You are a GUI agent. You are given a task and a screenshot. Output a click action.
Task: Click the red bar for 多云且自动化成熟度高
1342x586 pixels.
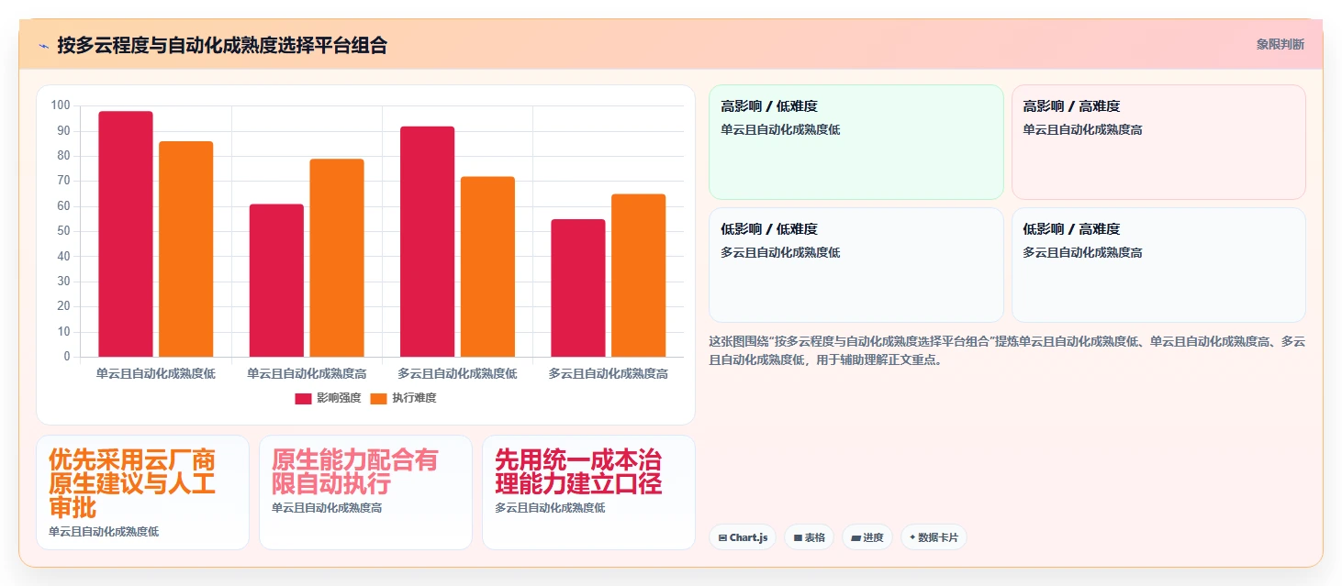tap(578, 288)
